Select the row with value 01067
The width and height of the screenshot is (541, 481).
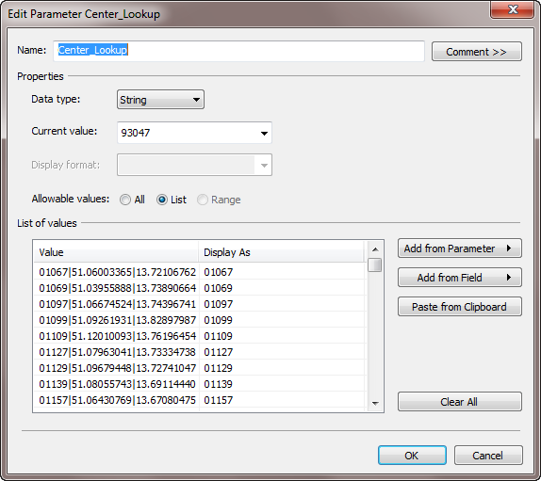coord(200,272)
